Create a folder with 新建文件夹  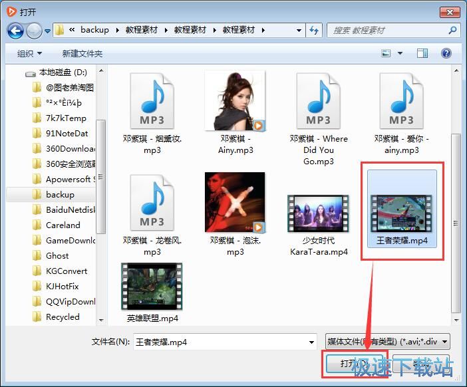[x=82, y=54]
